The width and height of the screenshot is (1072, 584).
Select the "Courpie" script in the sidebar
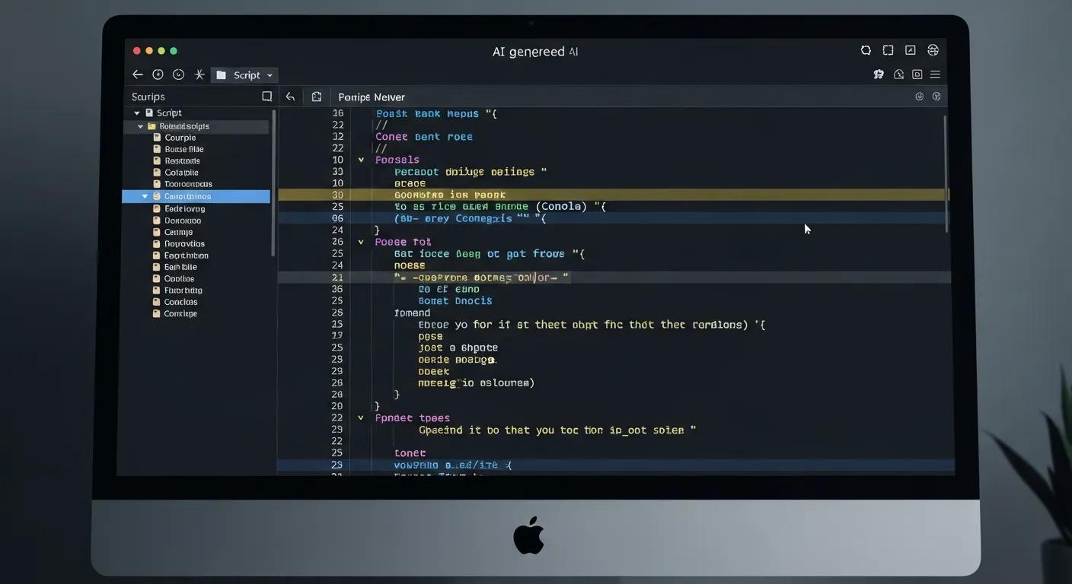pos(180,137)
